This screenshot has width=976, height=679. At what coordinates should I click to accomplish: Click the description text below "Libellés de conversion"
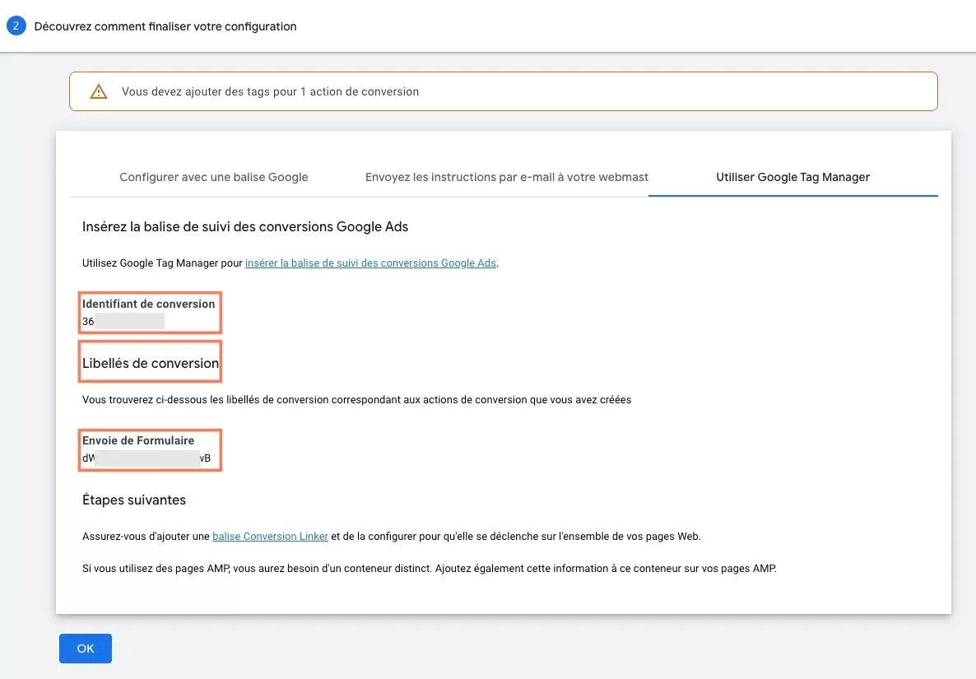pyautogui.click(x=356, y=399)
